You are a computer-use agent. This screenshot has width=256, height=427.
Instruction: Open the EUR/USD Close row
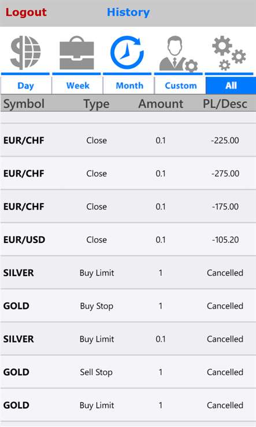click(x=128, y=240)
